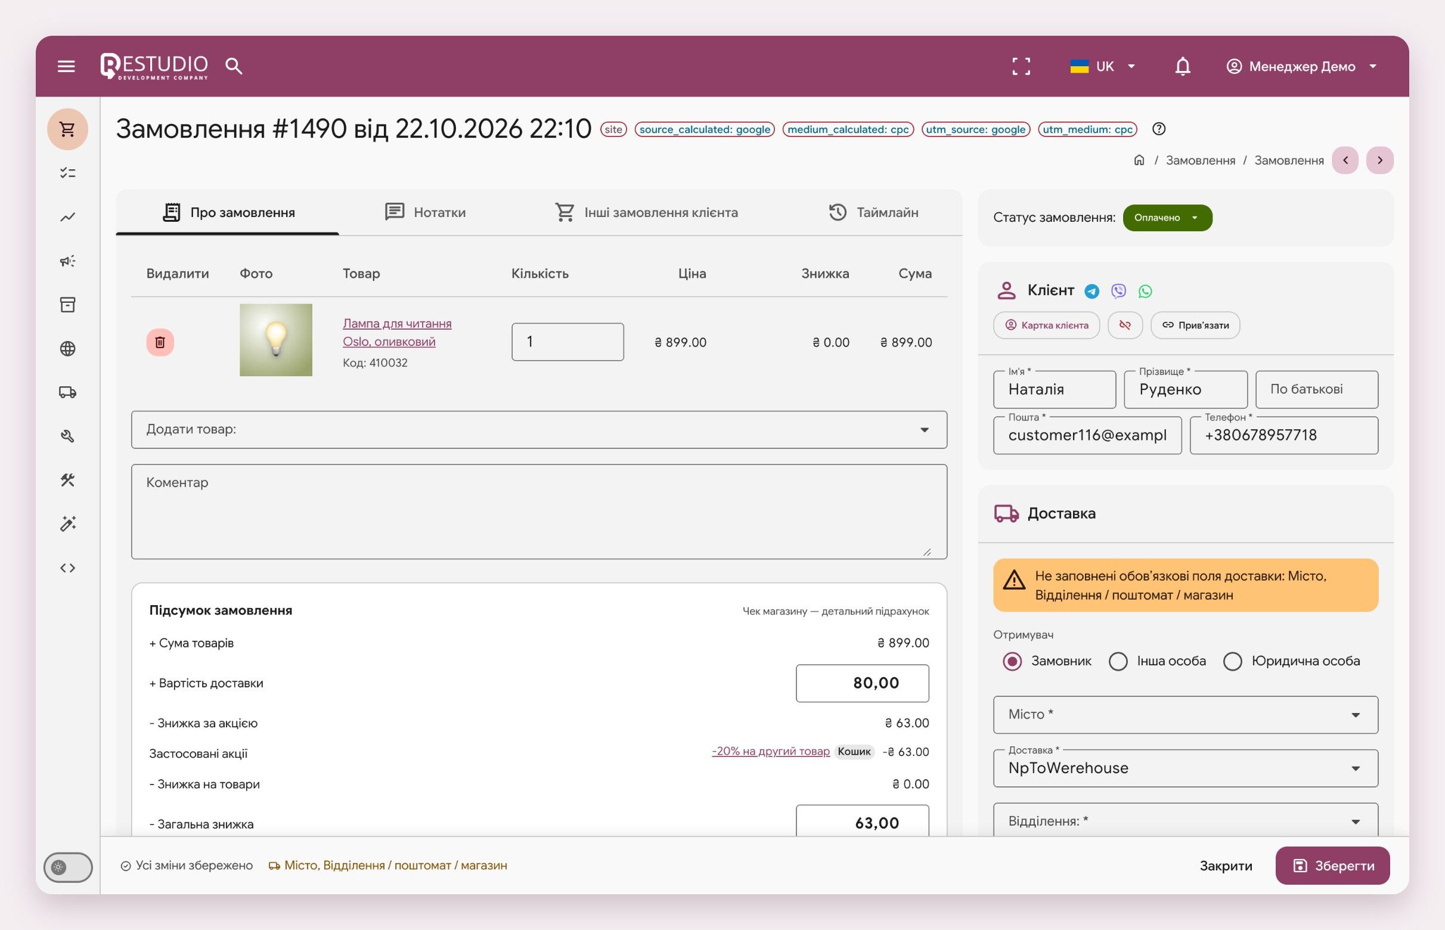
Task: Open the archive box sidebar icon
Action: [67, 305]
